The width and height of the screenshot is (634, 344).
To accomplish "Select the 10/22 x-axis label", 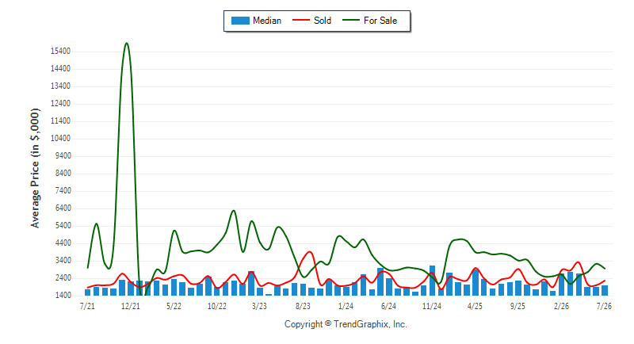I will (x=216, y=306).
